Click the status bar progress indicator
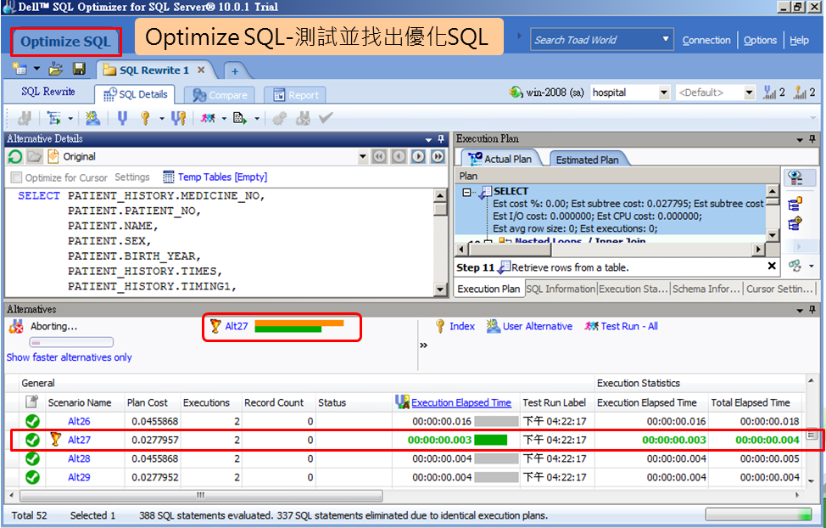Screen dimensions: 826x528 coord(758,514)
